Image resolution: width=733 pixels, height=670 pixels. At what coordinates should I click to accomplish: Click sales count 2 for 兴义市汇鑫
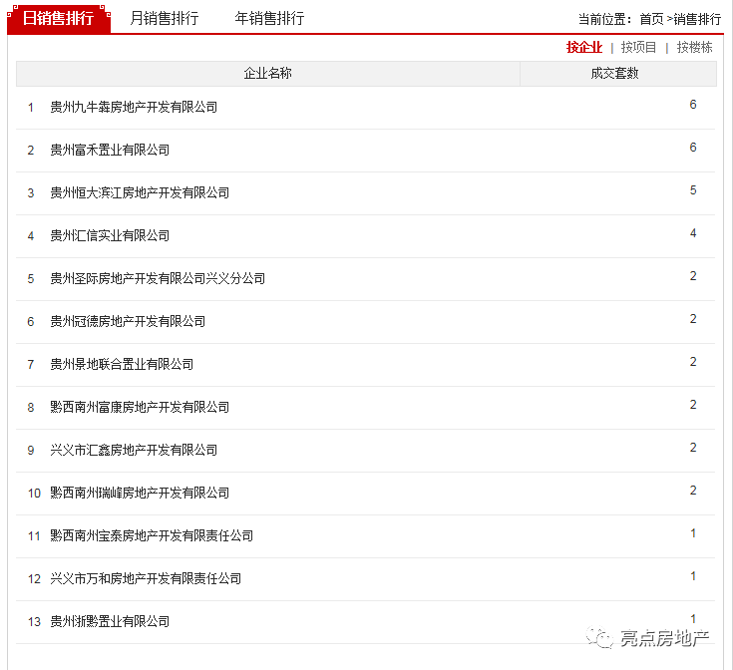click(x=693, y=448)
